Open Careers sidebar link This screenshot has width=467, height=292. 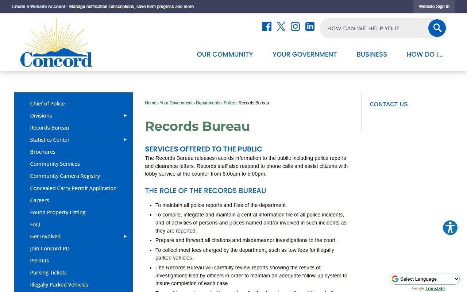[x=39, y=200]
